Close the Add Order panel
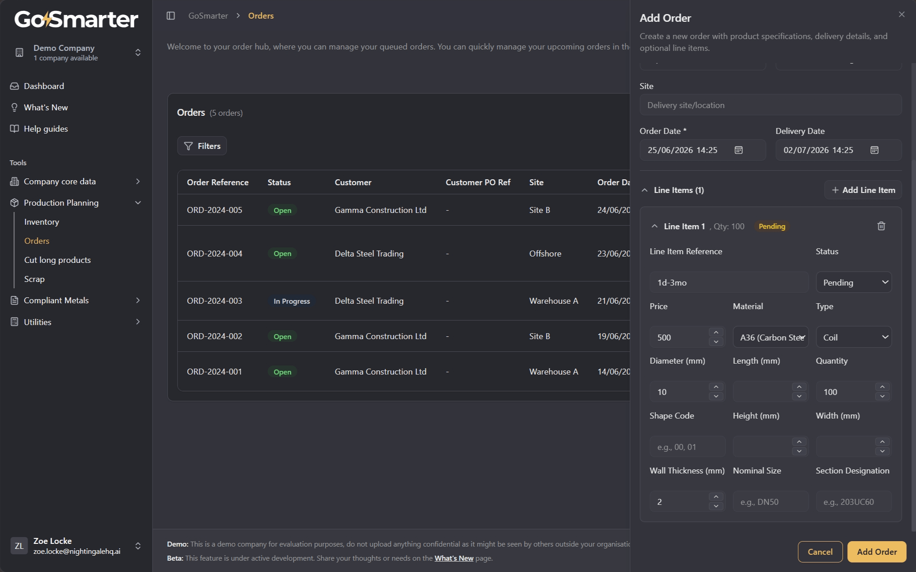916x572 pixels. click(x=901, y=15)
